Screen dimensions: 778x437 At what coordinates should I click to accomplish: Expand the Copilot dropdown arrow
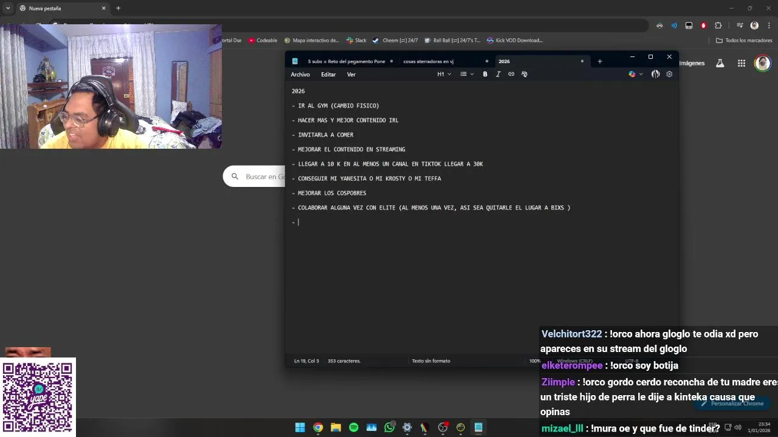(641, 74)
